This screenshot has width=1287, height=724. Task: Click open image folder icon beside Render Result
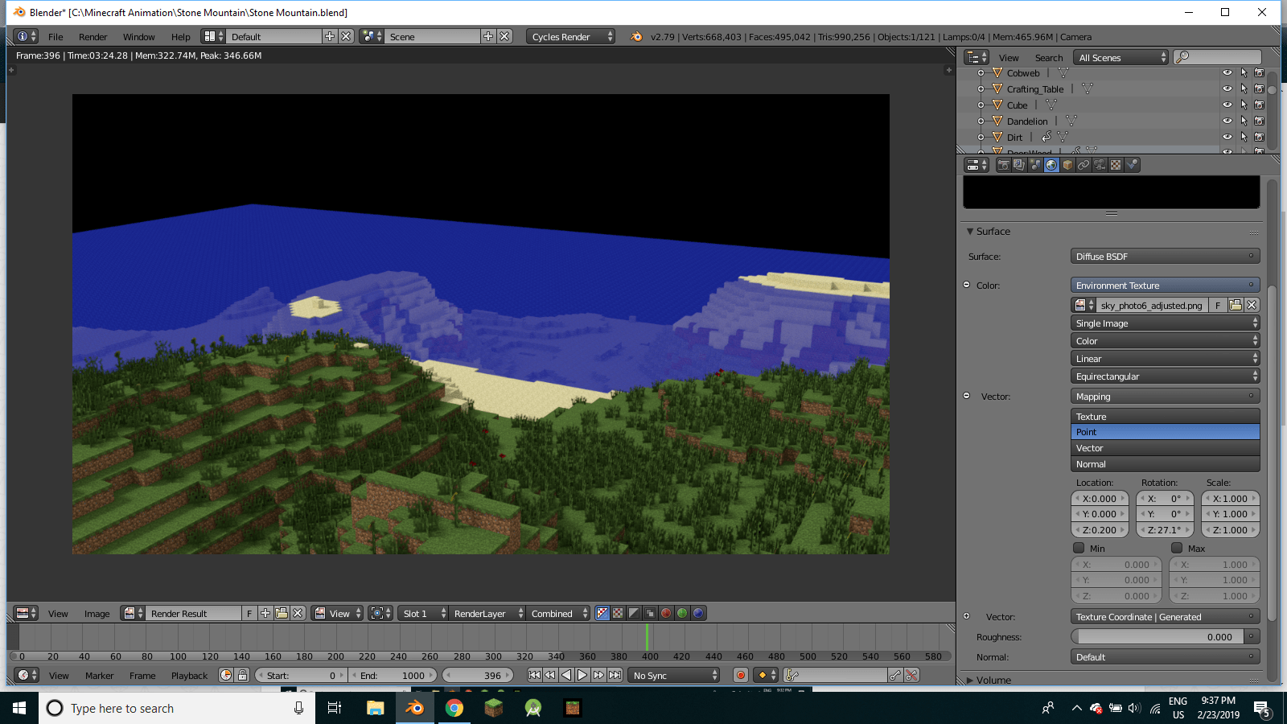tap(282, 613)
